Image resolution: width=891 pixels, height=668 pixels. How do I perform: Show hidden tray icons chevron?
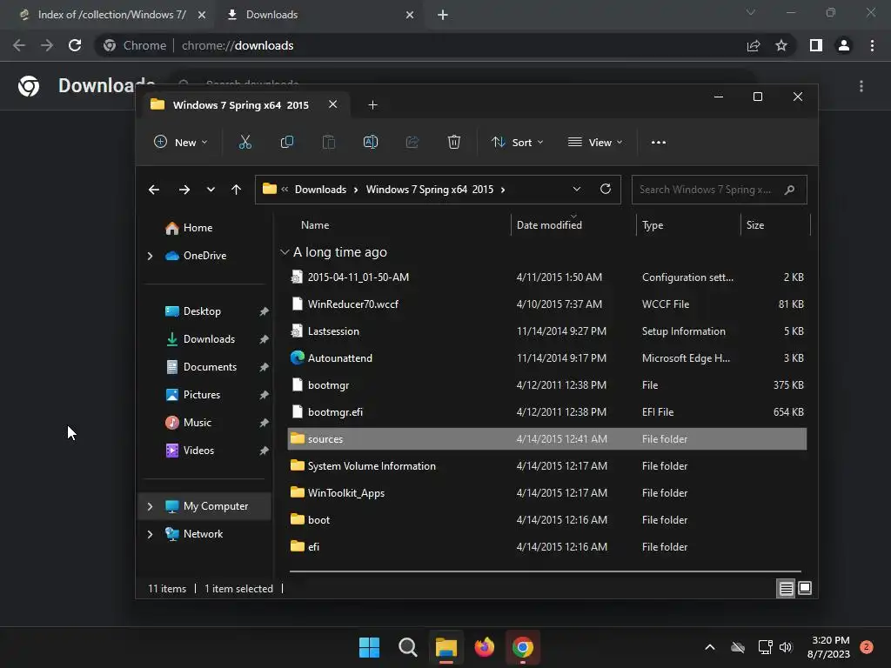(710, 647)
